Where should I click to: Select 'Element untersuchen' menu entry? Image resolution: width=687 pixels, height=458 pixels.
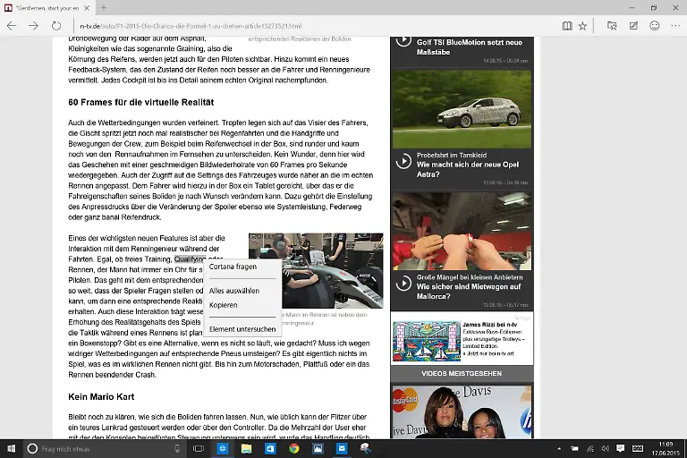point(242,329)
